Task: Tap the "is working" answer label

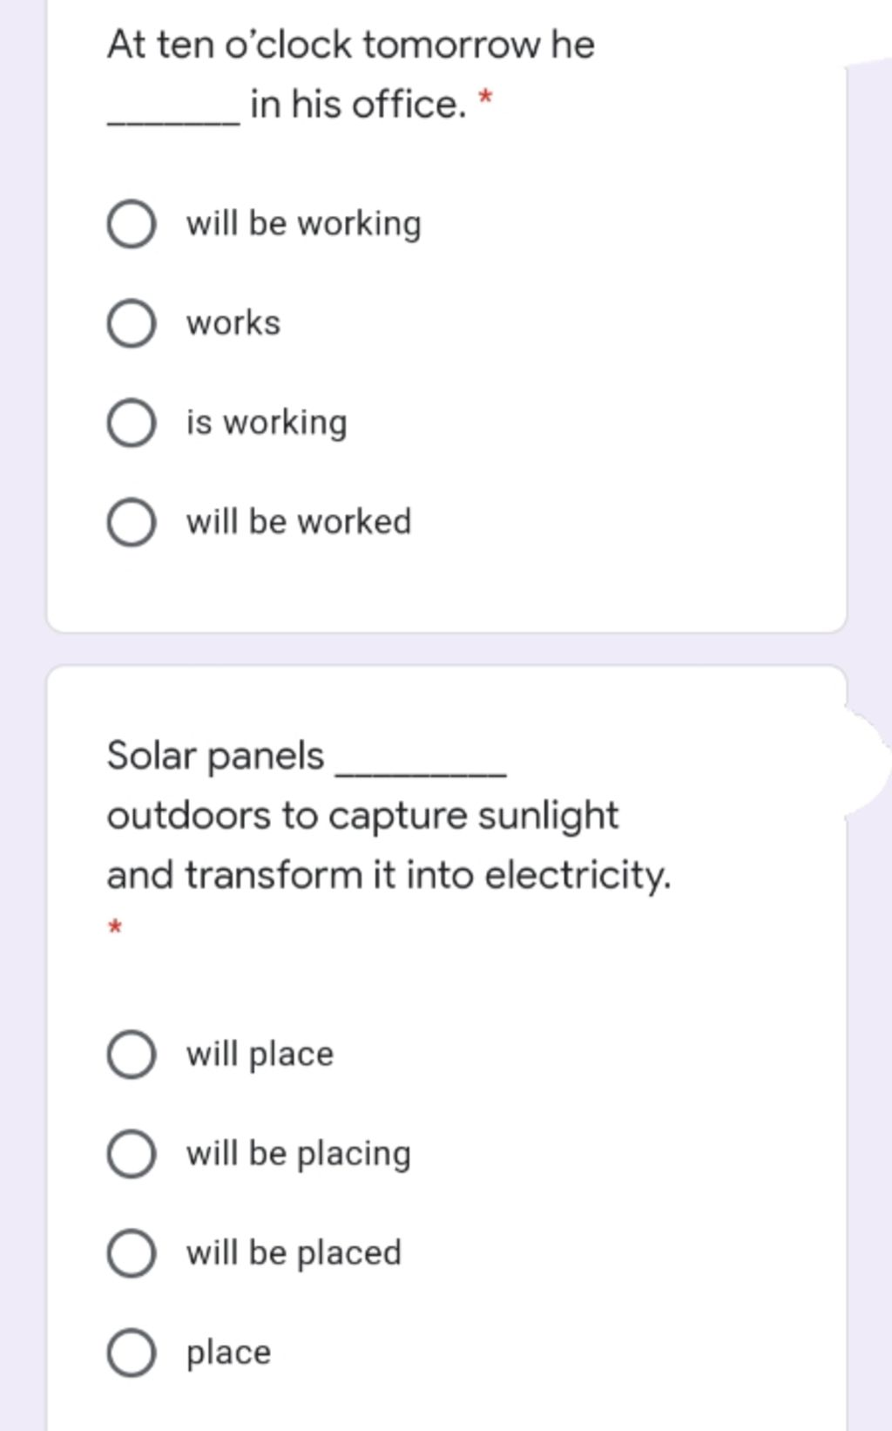Action: pos(267,423)
